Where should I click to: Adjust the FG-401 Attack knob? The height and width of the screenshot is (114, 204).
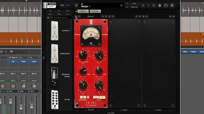click(83, 70)
